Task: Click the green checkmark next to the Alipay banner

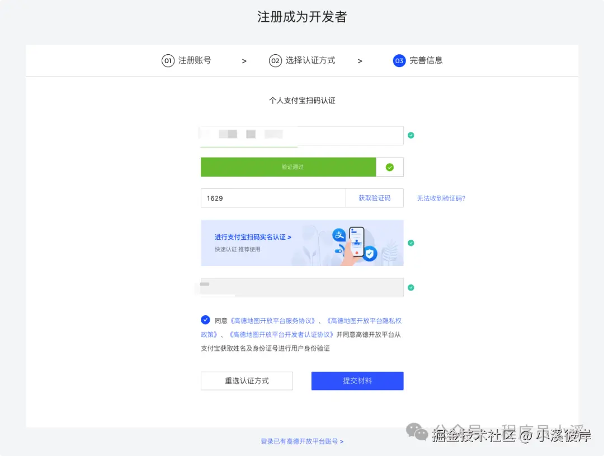Action: pos(411,243)
